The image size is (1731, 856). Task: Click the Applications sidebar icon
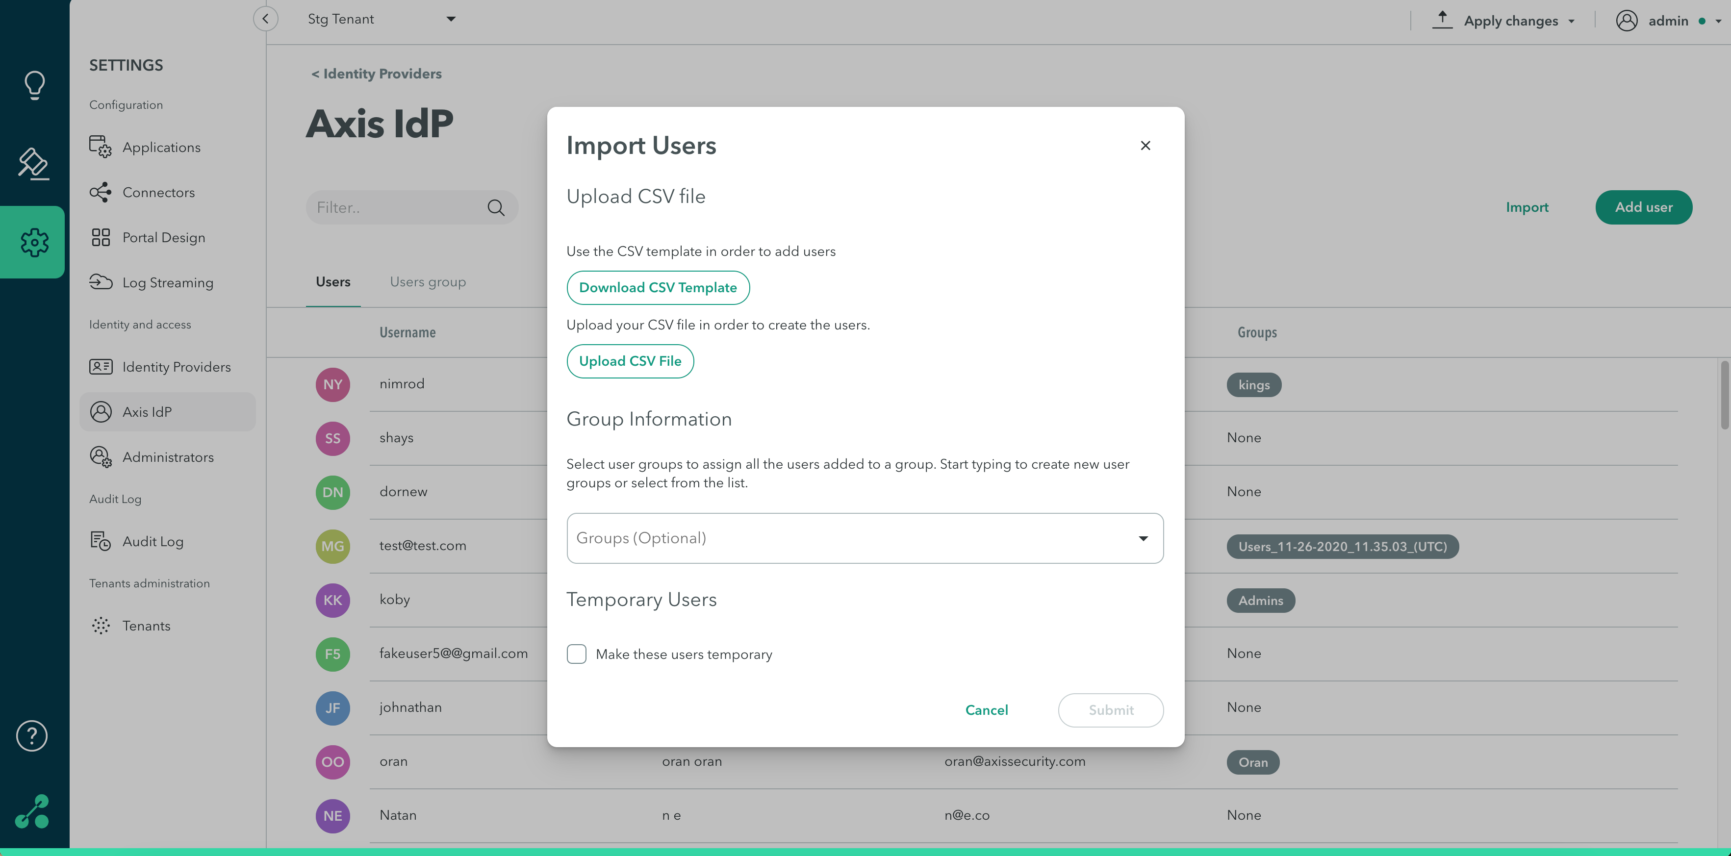(101, 147)
